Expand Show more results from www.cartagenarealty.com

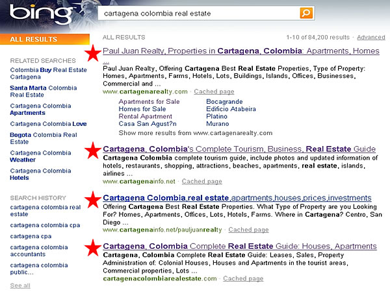(195, 132)
